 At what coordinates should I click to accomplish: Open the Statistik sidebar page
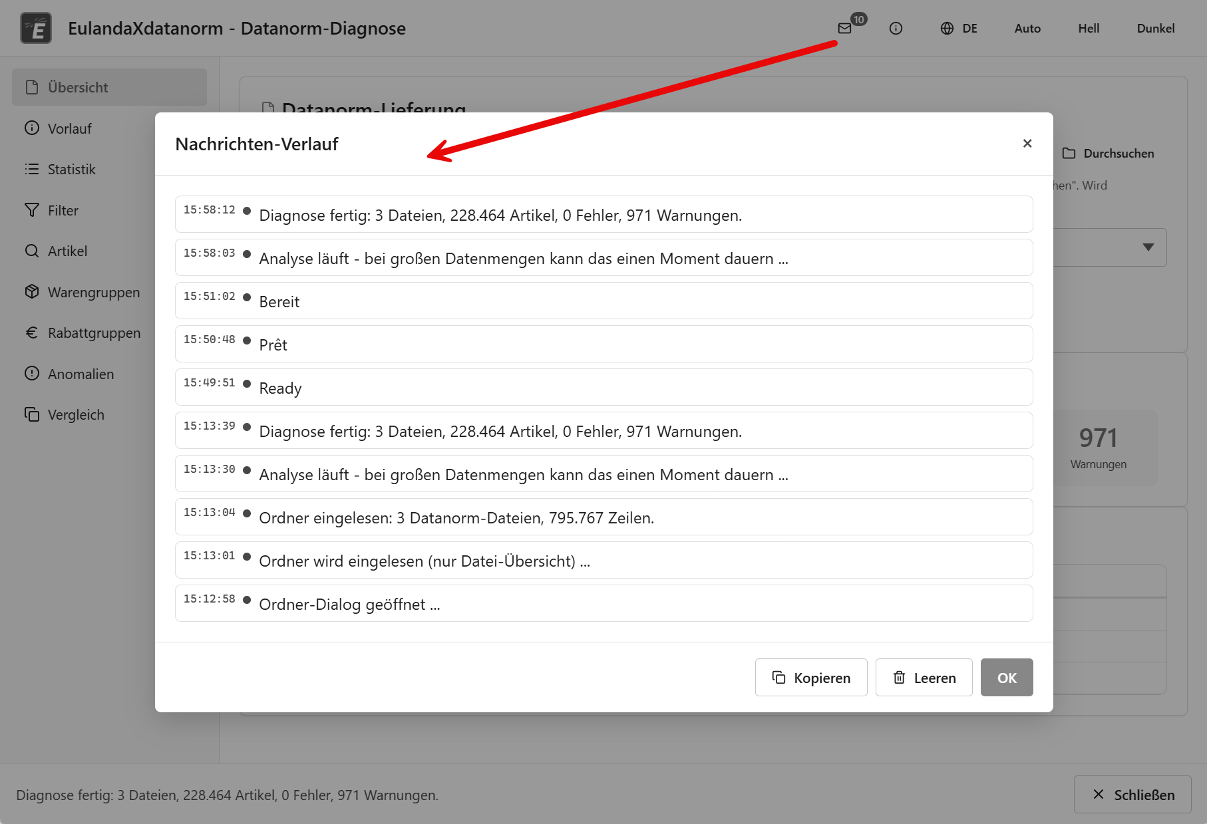109,169
